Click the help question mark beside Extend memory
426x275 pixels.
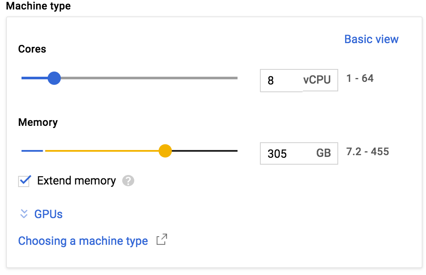[x=128, y=181]
